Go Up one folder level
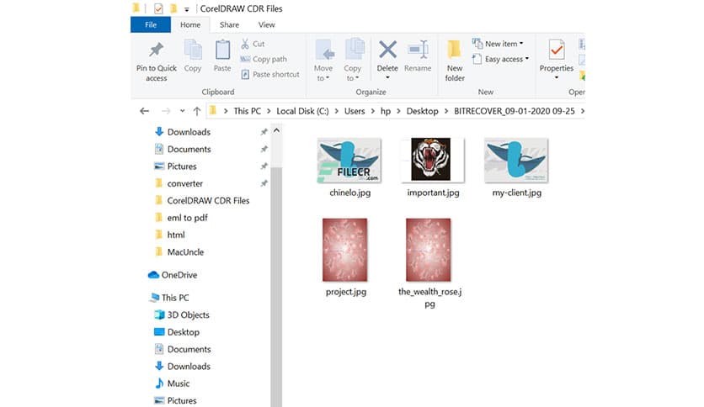Image resolution: width=704 pixels, height=407 pixels. coord(197,111)
